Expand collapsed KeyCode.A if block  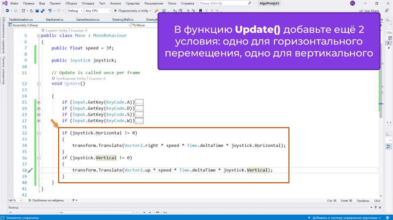39,102
